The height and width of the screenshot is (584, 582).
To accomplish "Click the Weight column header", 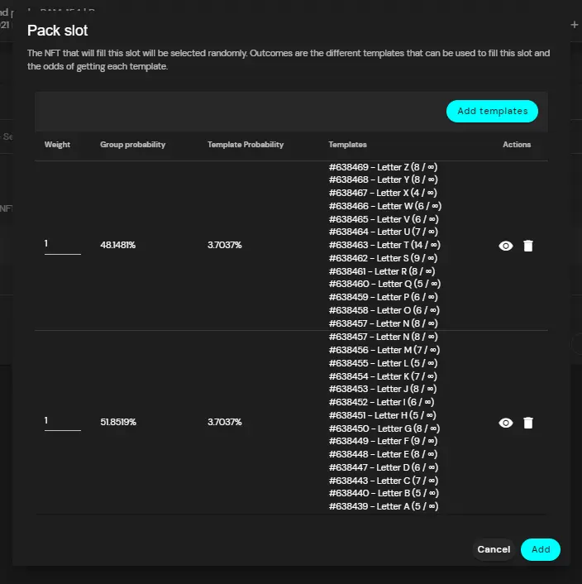I will click(57, 145).
